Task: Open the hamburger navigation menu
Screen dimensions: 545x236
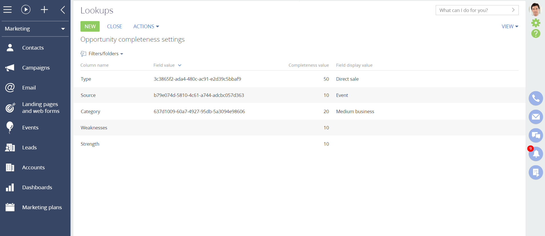Action: [x=8, y=10]
